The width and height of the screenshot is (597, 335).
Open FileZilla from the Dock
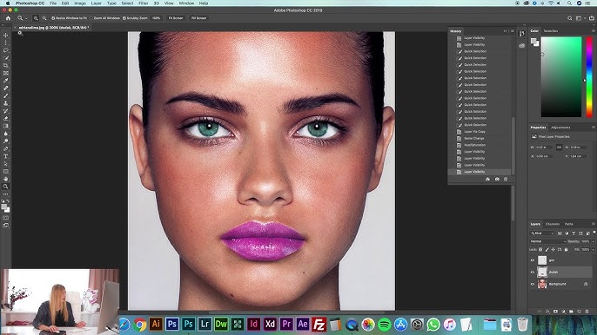coord(319,324)
